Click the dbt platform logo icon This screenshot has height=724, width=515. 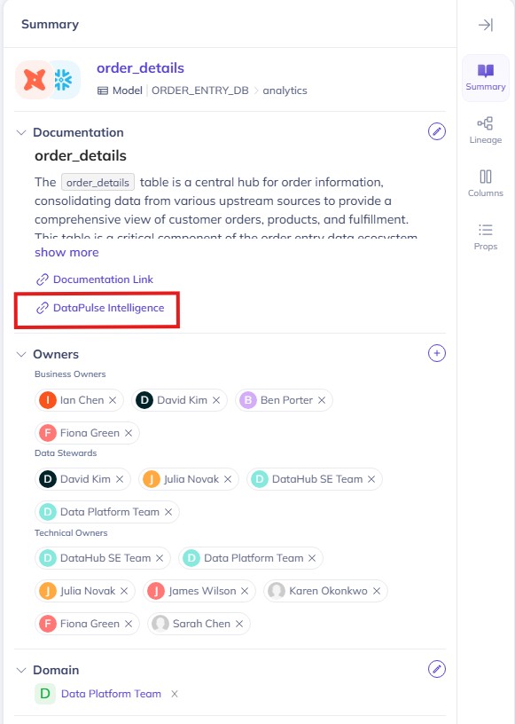tap(35, 80)
